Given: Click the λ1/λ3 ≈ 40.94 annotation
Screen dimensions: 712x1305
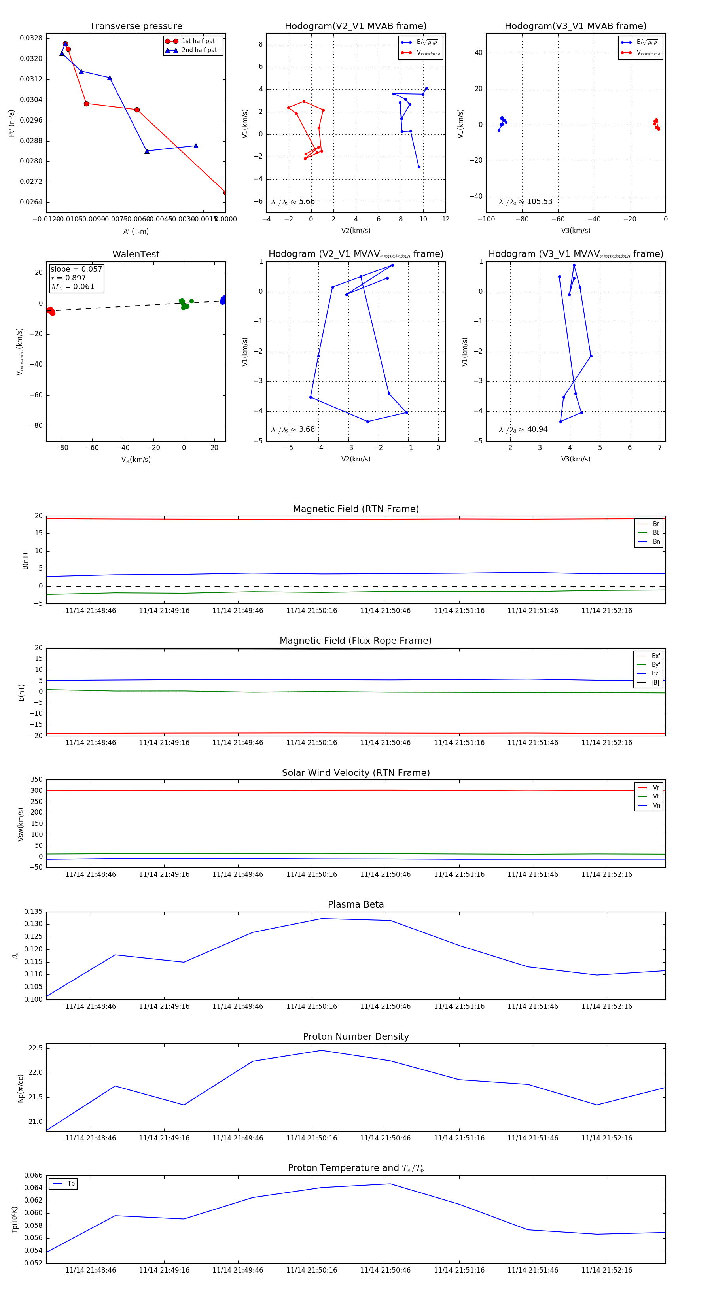Looking at the screenshot, I should 523,429.
